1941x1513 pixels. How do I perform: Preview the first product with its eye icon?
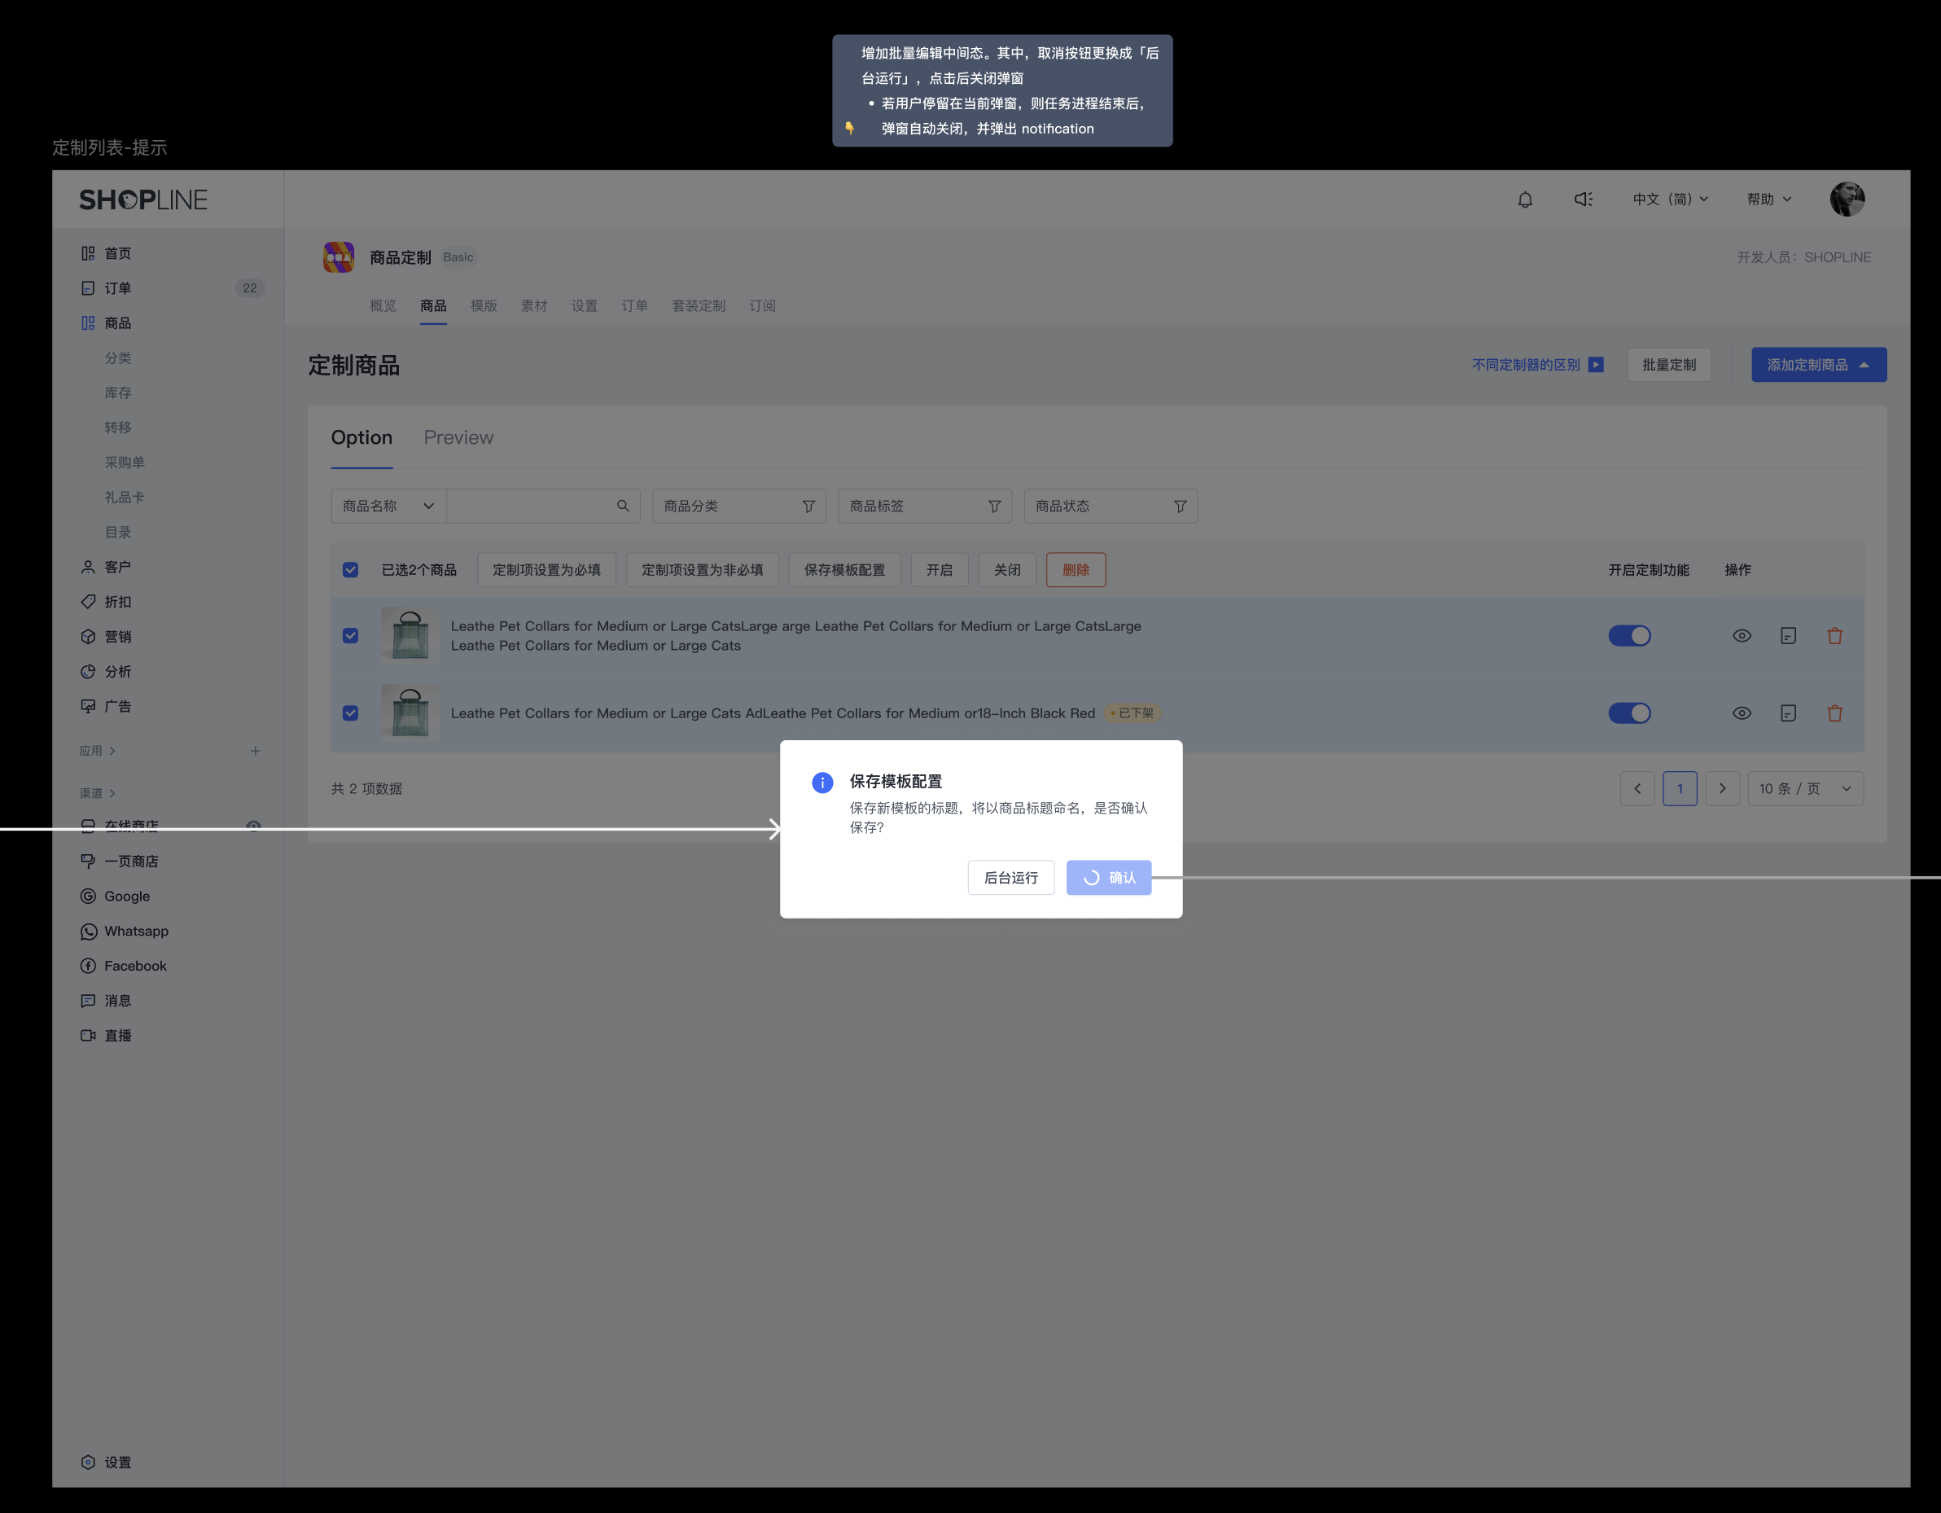pyautogui.click(x=1742, y=636)
